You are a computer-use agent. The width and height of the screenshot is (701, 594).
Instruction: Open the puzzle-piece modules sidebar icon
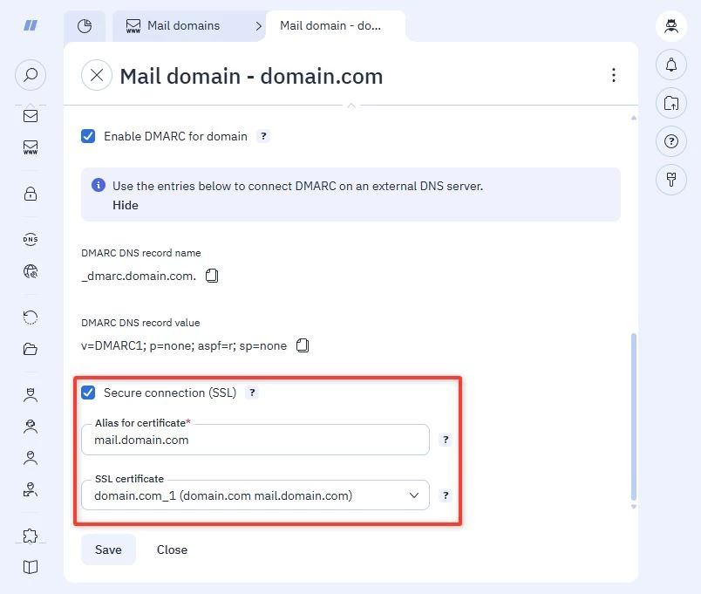pos(31,536)
